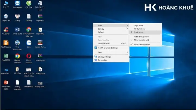Expand the New submenu
This screenshot has width=196, height=110.
[x=111, y=52]
